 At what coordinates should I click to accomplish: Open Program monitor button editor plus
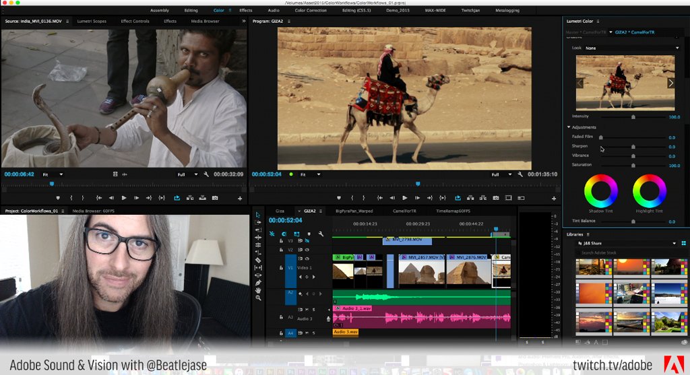click(x=554, y=199)
